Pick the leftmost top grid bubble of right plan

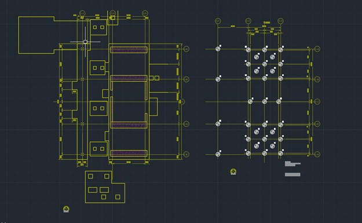coord(218,21)
